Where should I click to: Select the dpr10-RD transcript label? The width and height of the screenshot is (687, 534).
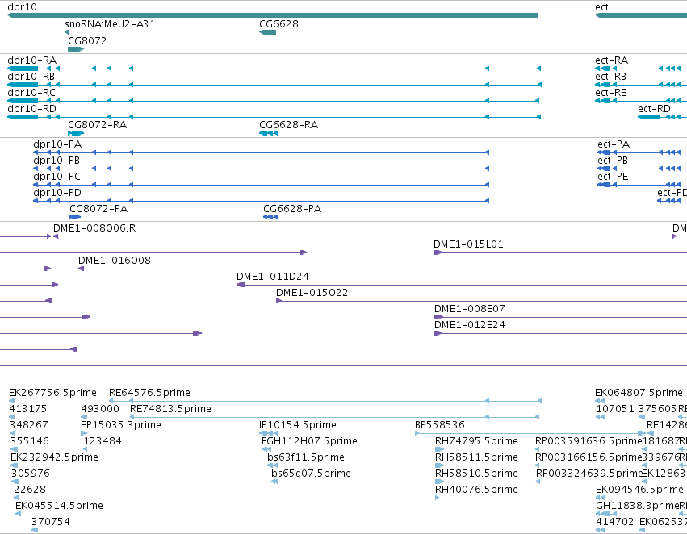[x=32, y=109]
